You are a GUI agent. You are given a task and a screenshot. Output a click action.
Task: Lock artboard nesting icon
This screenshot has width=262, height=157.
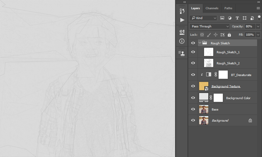223,35
